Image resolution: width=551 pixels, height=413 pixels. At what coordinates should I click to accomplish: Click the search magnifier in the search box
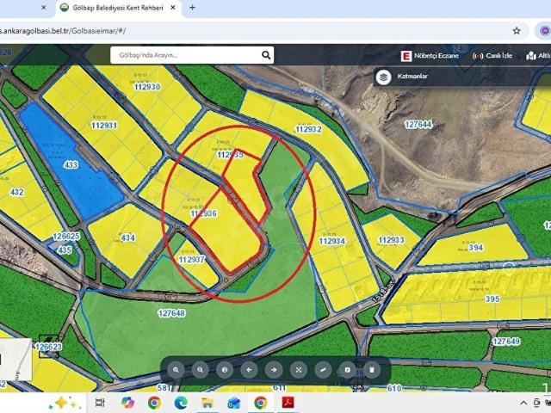(266, 55)
